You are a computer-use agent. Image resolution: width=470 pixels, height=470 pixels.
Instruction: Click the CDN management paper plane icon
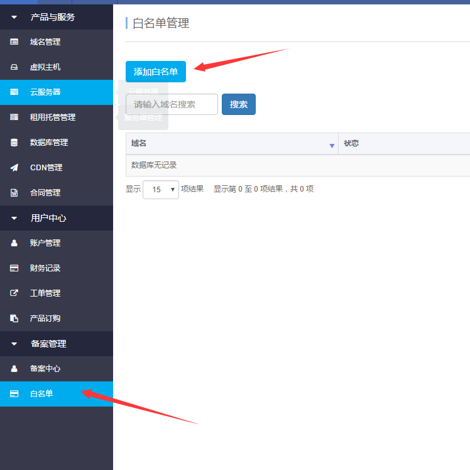click(x=14, y=168)
